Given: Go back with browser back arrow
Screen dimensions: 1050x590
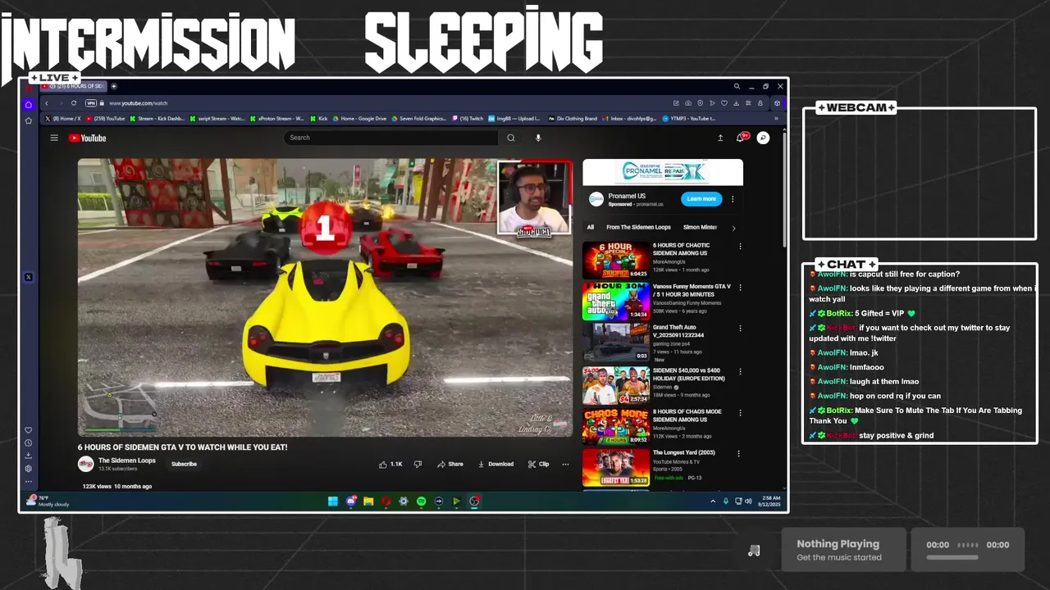Looking at the screenshot, I should [47, 103].
